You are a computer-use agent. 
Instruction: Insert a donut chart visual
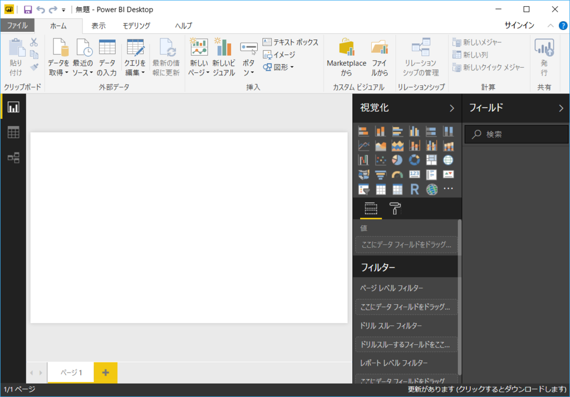point(414,160)
